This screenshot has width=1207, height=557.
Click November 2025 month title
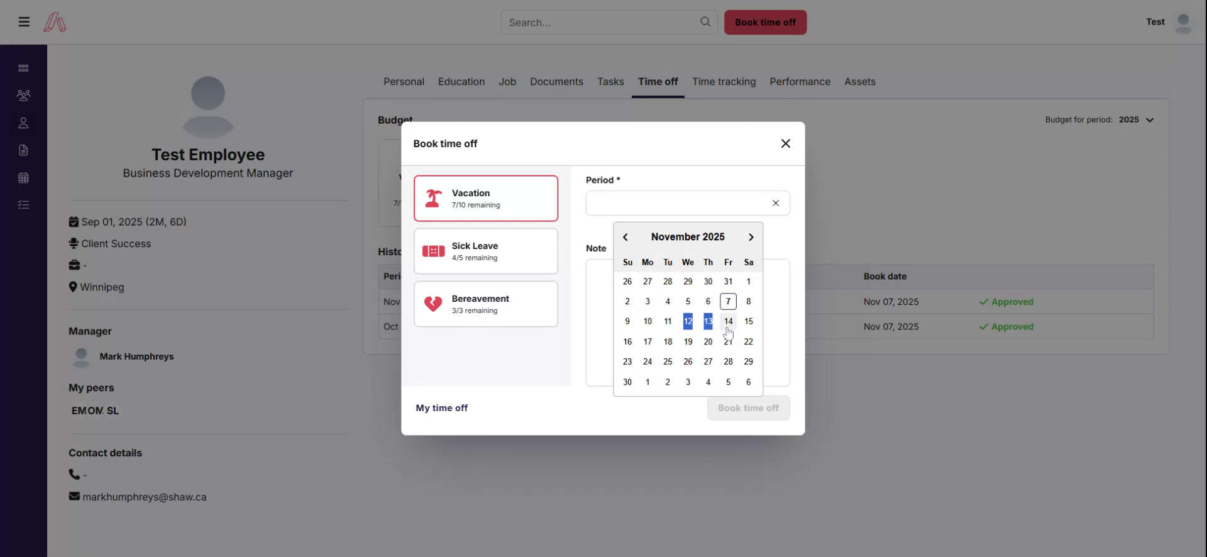click(x=688, y=237)
